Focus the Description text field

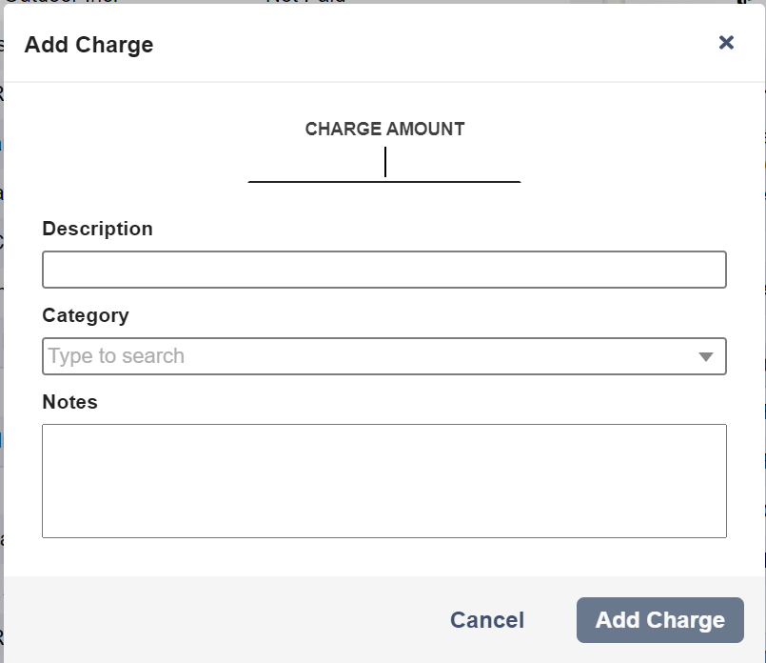pos(384,270)
